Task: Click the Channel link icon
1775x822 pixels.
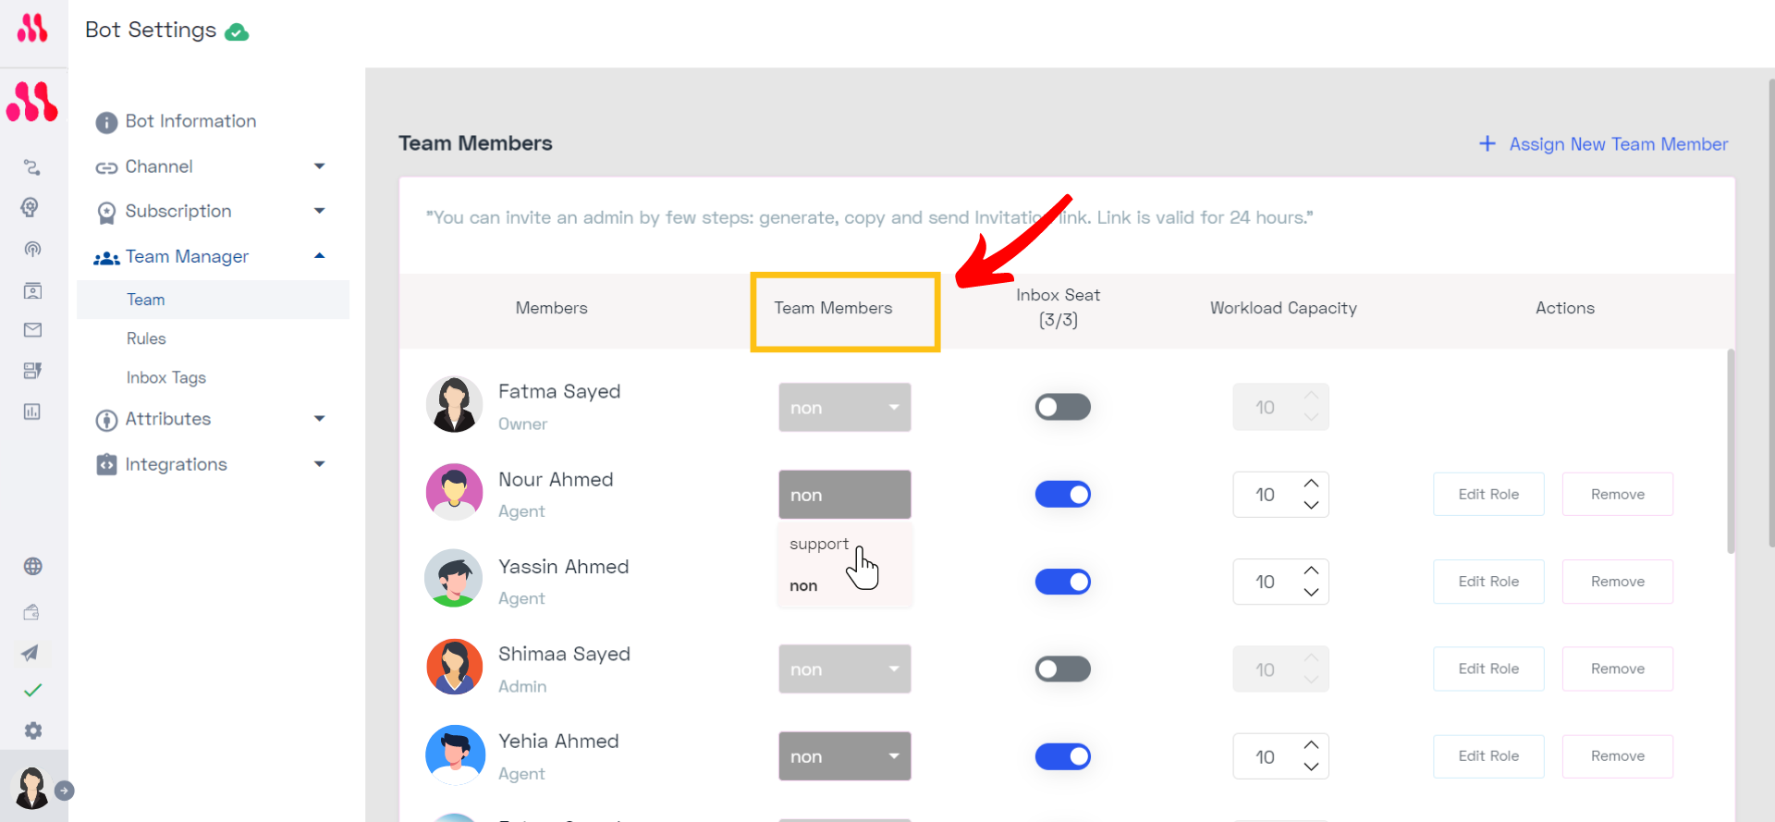Action: pos(106,167)
